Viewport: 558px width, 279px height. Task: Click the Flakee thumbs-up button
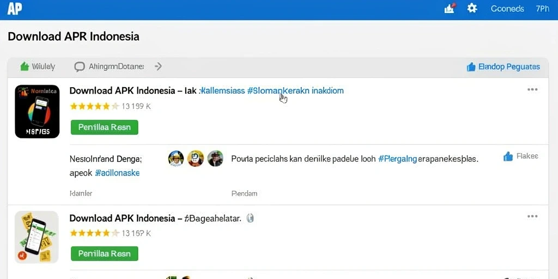pyautogui.click(x=520, y=156)
